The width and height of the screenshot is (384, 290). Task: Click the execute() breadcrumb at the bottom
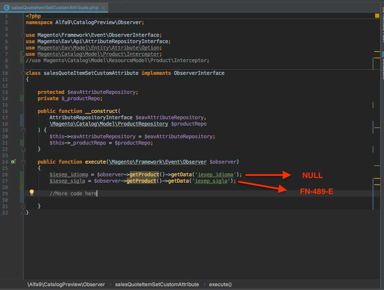pos(220,285)
